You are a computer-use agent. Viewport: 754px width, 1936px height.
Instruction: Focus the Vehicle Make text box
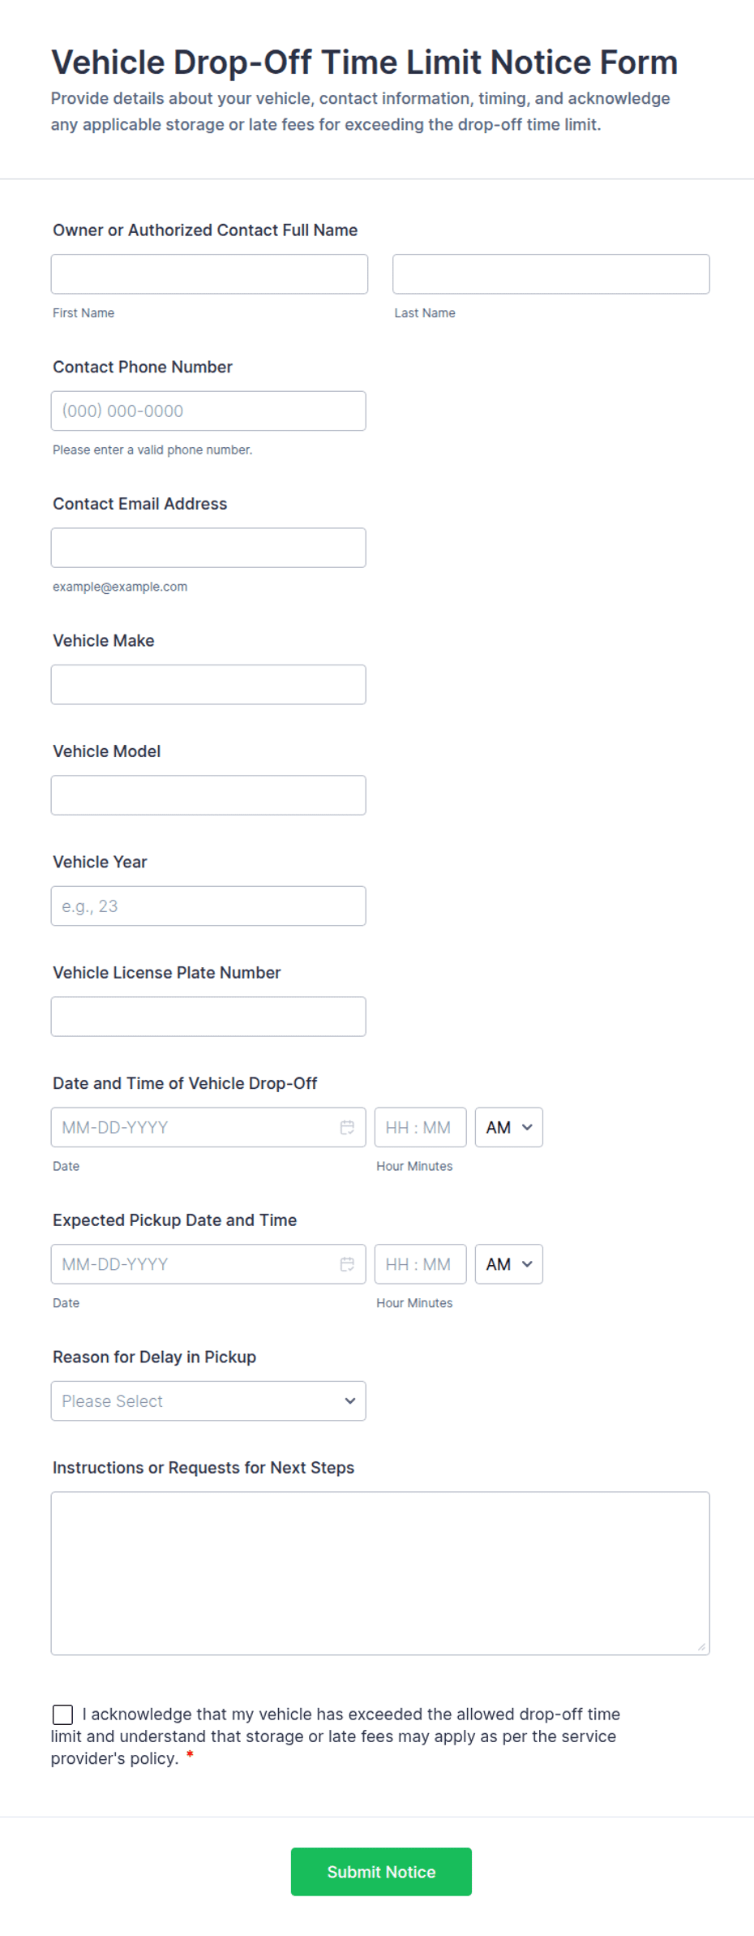click(x=208, y=685)
